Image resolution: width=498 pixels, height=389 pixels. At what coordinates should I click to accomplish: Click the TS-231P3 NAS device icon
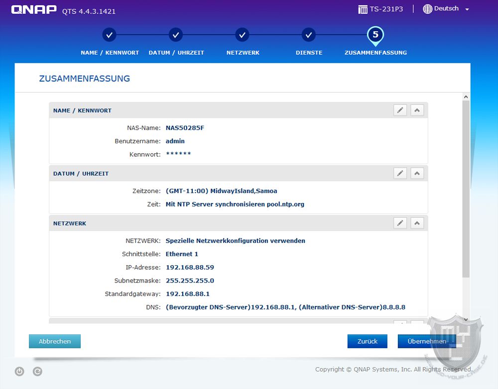click(x=363, y=9)
